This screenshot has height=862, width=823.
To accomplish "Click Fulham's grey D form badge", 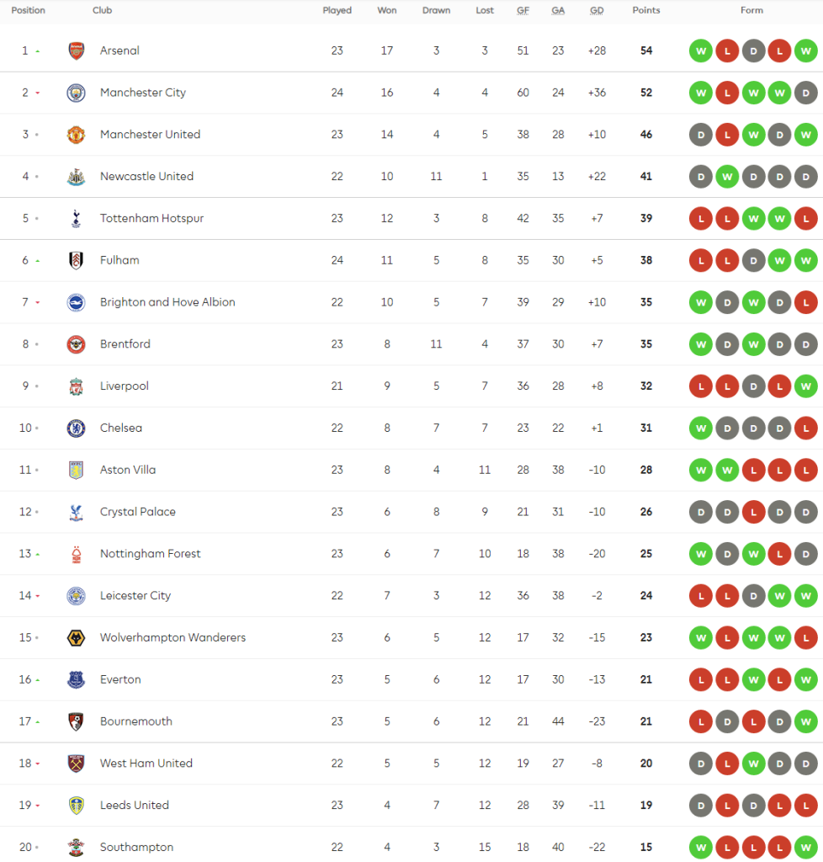I will click(753, 261).
